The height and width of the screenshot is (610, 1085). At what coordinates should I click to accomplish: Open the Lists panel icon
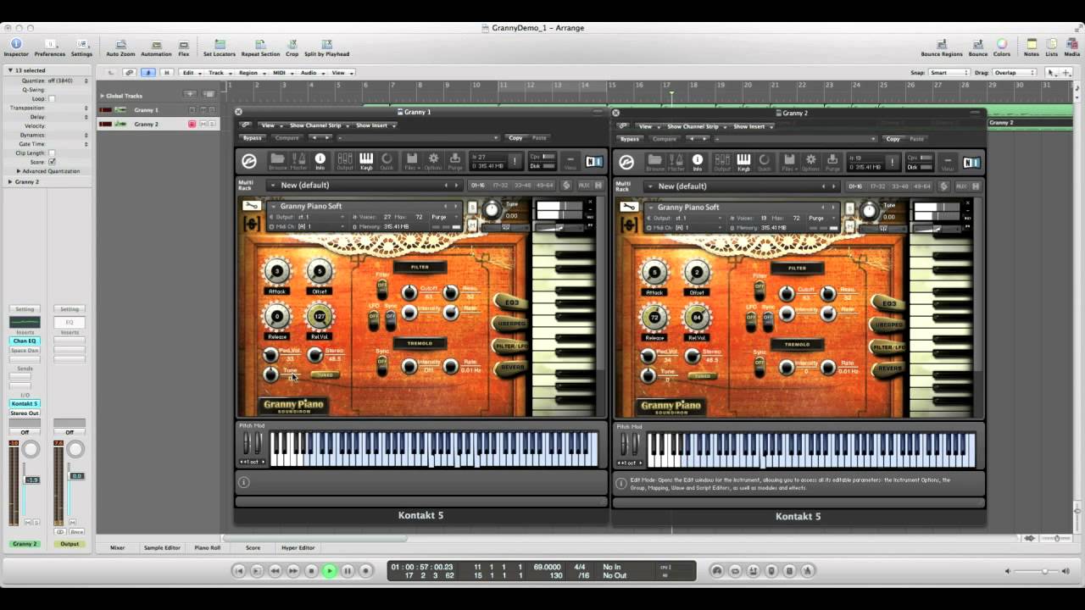click(x=1052, y=47)
